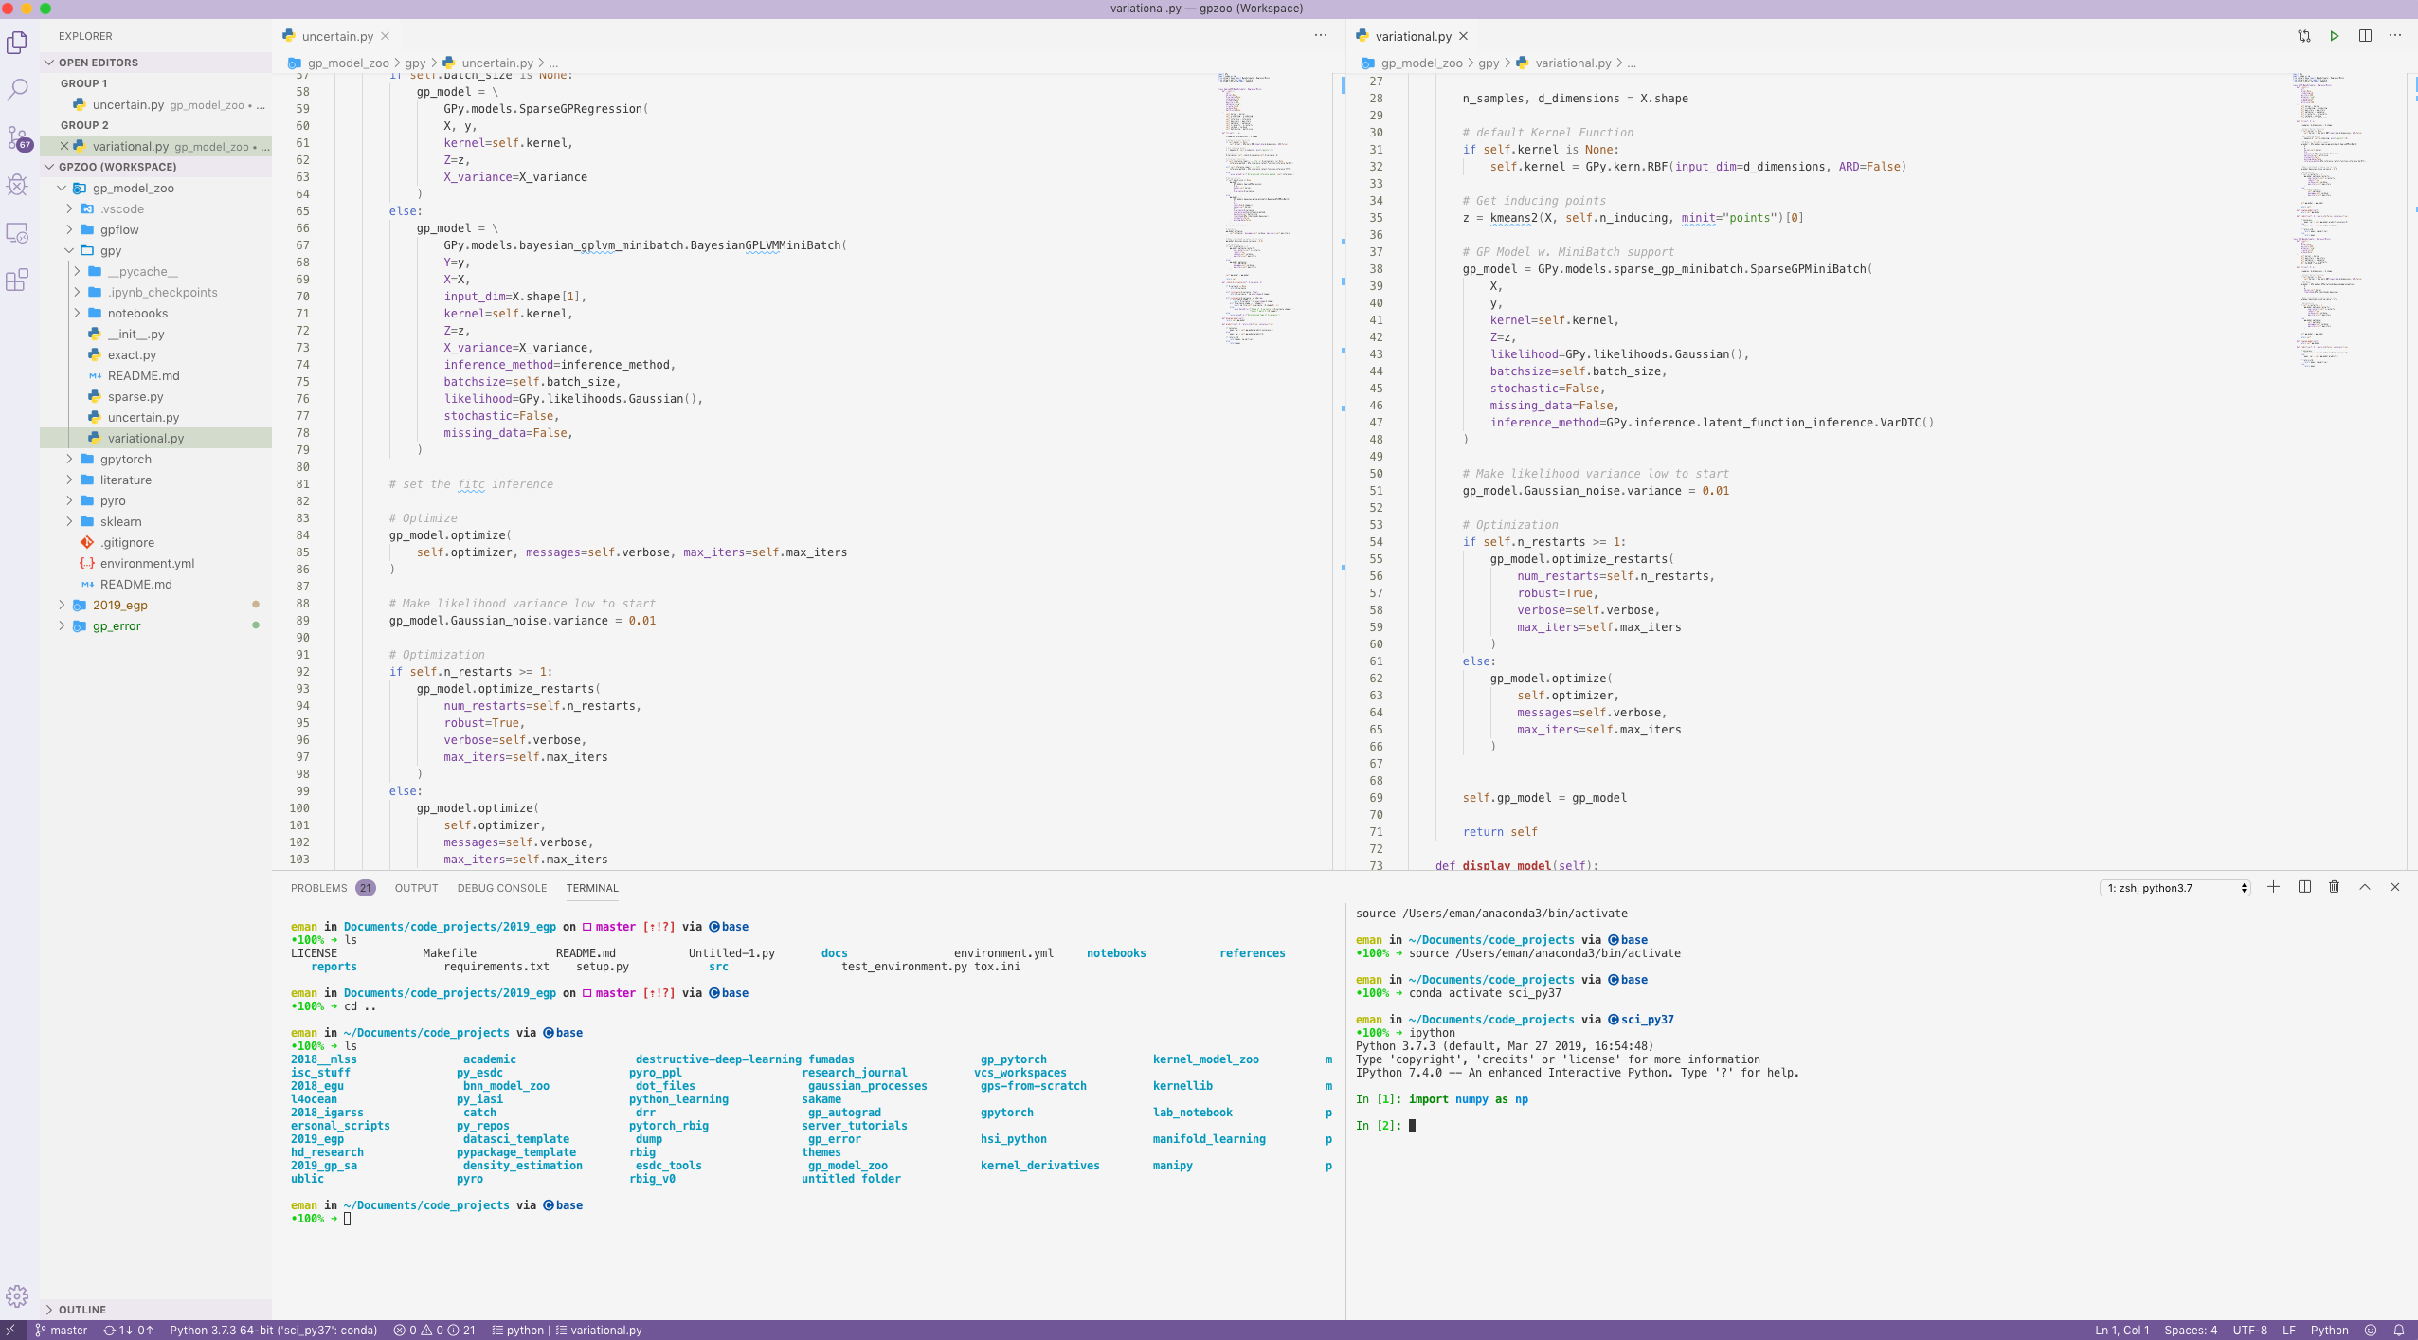Click the master branch in the status bar
This screenshot has width=2418, height=1340.
(x=66, y=1330)
